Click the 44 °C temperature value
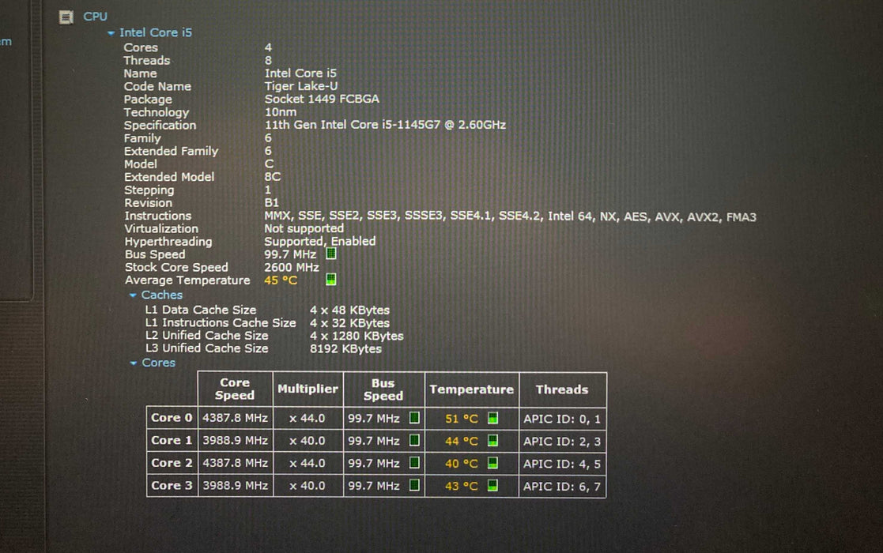Image resolution: width=883 pixels, height=553 pixels. click(x=461, y=441)
